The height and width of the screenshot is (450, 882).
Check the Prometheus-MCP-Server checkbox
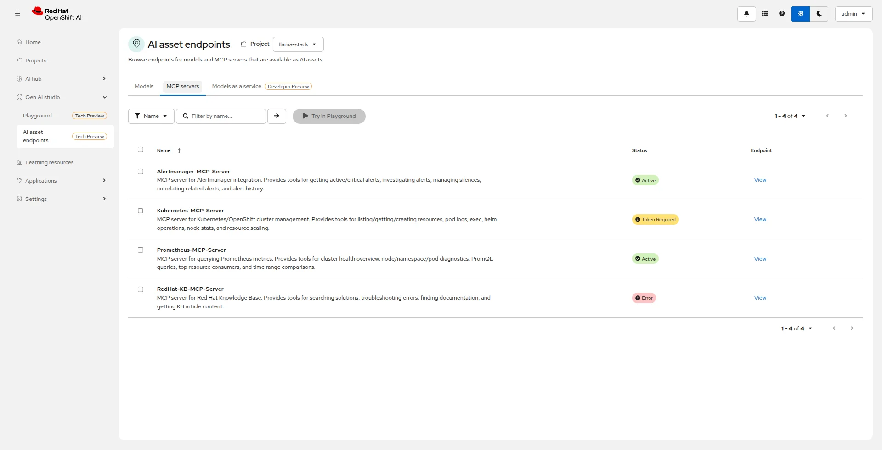coord(141,250)
